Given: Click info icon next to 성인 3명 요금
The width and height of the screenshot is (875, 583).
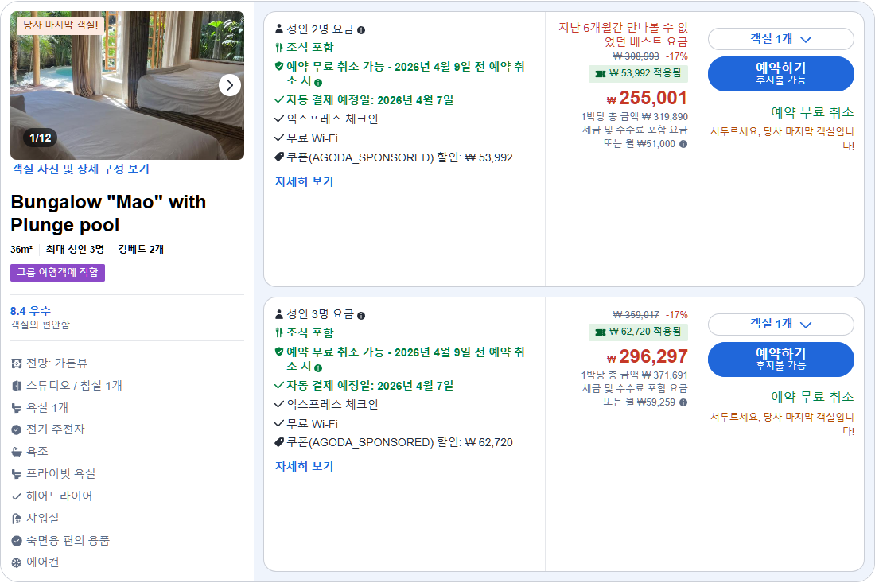Looking at the screenshot, I should pyautogui.click(x=361, y=316).
